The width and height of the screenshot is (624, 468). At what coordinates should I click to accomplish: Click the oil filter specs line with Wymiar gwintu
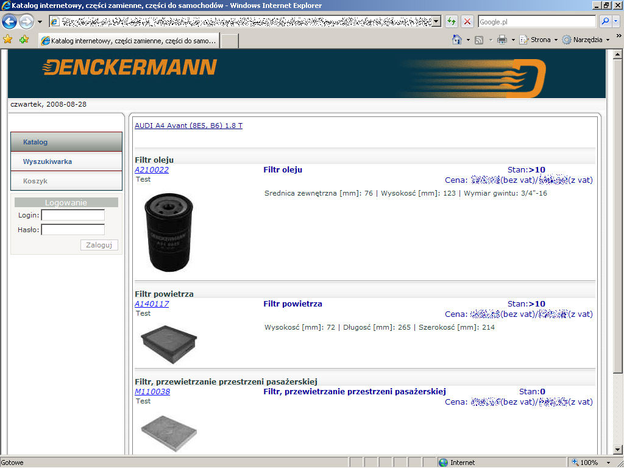click(x=405, y=193)
